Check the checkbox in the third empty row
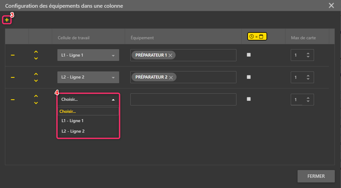The height and width of the screenshot is (188, 341). pyautogui.click(x=249, y=99)
